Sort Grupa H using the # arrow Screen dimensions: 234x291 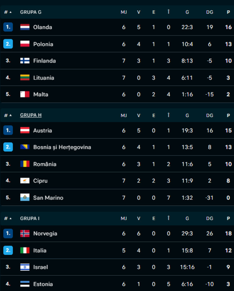10,115
